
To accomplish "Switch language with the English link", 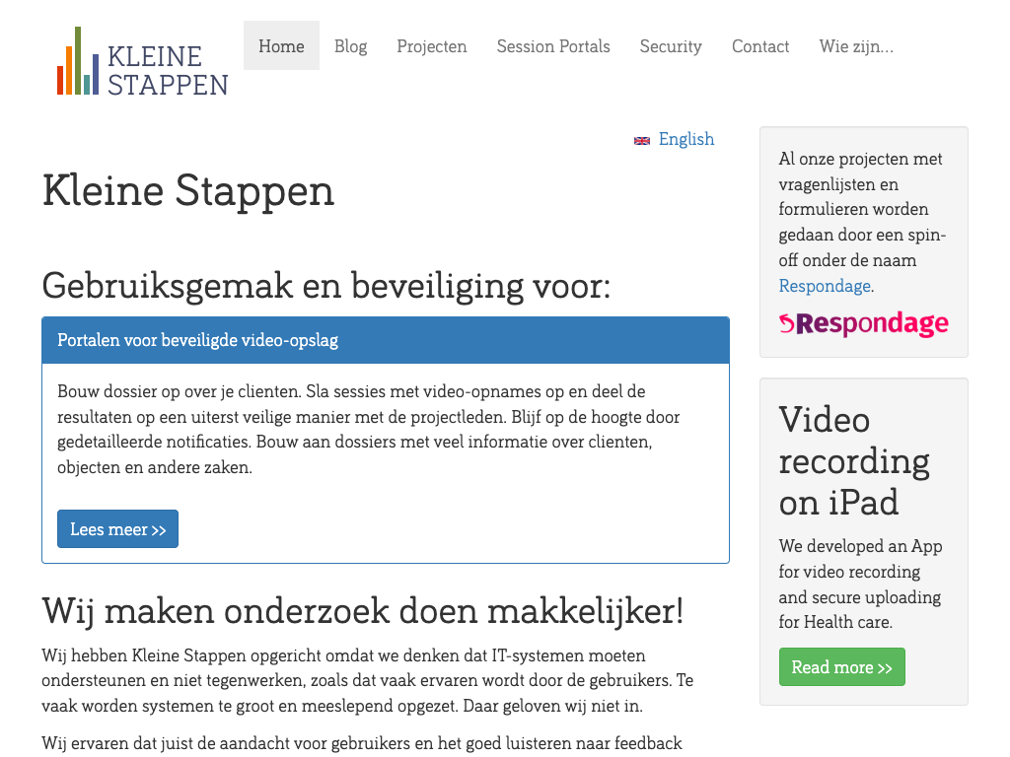I will 685,139.
